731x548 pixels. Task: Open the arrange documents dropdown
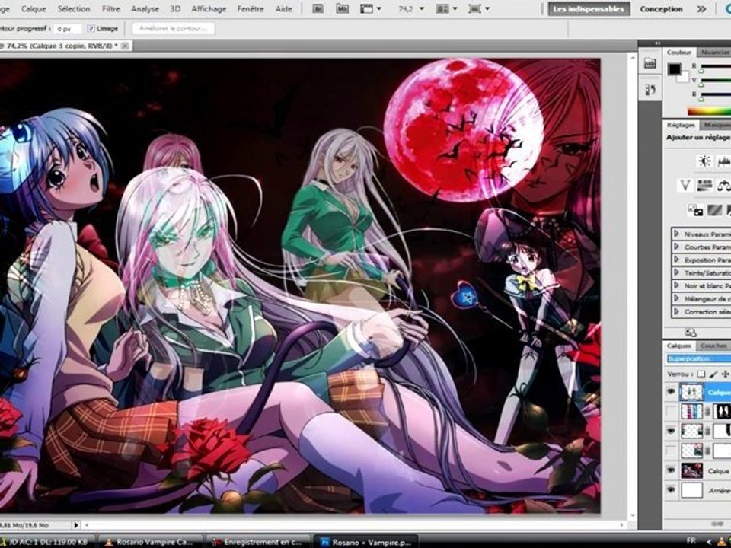(445, 8)
